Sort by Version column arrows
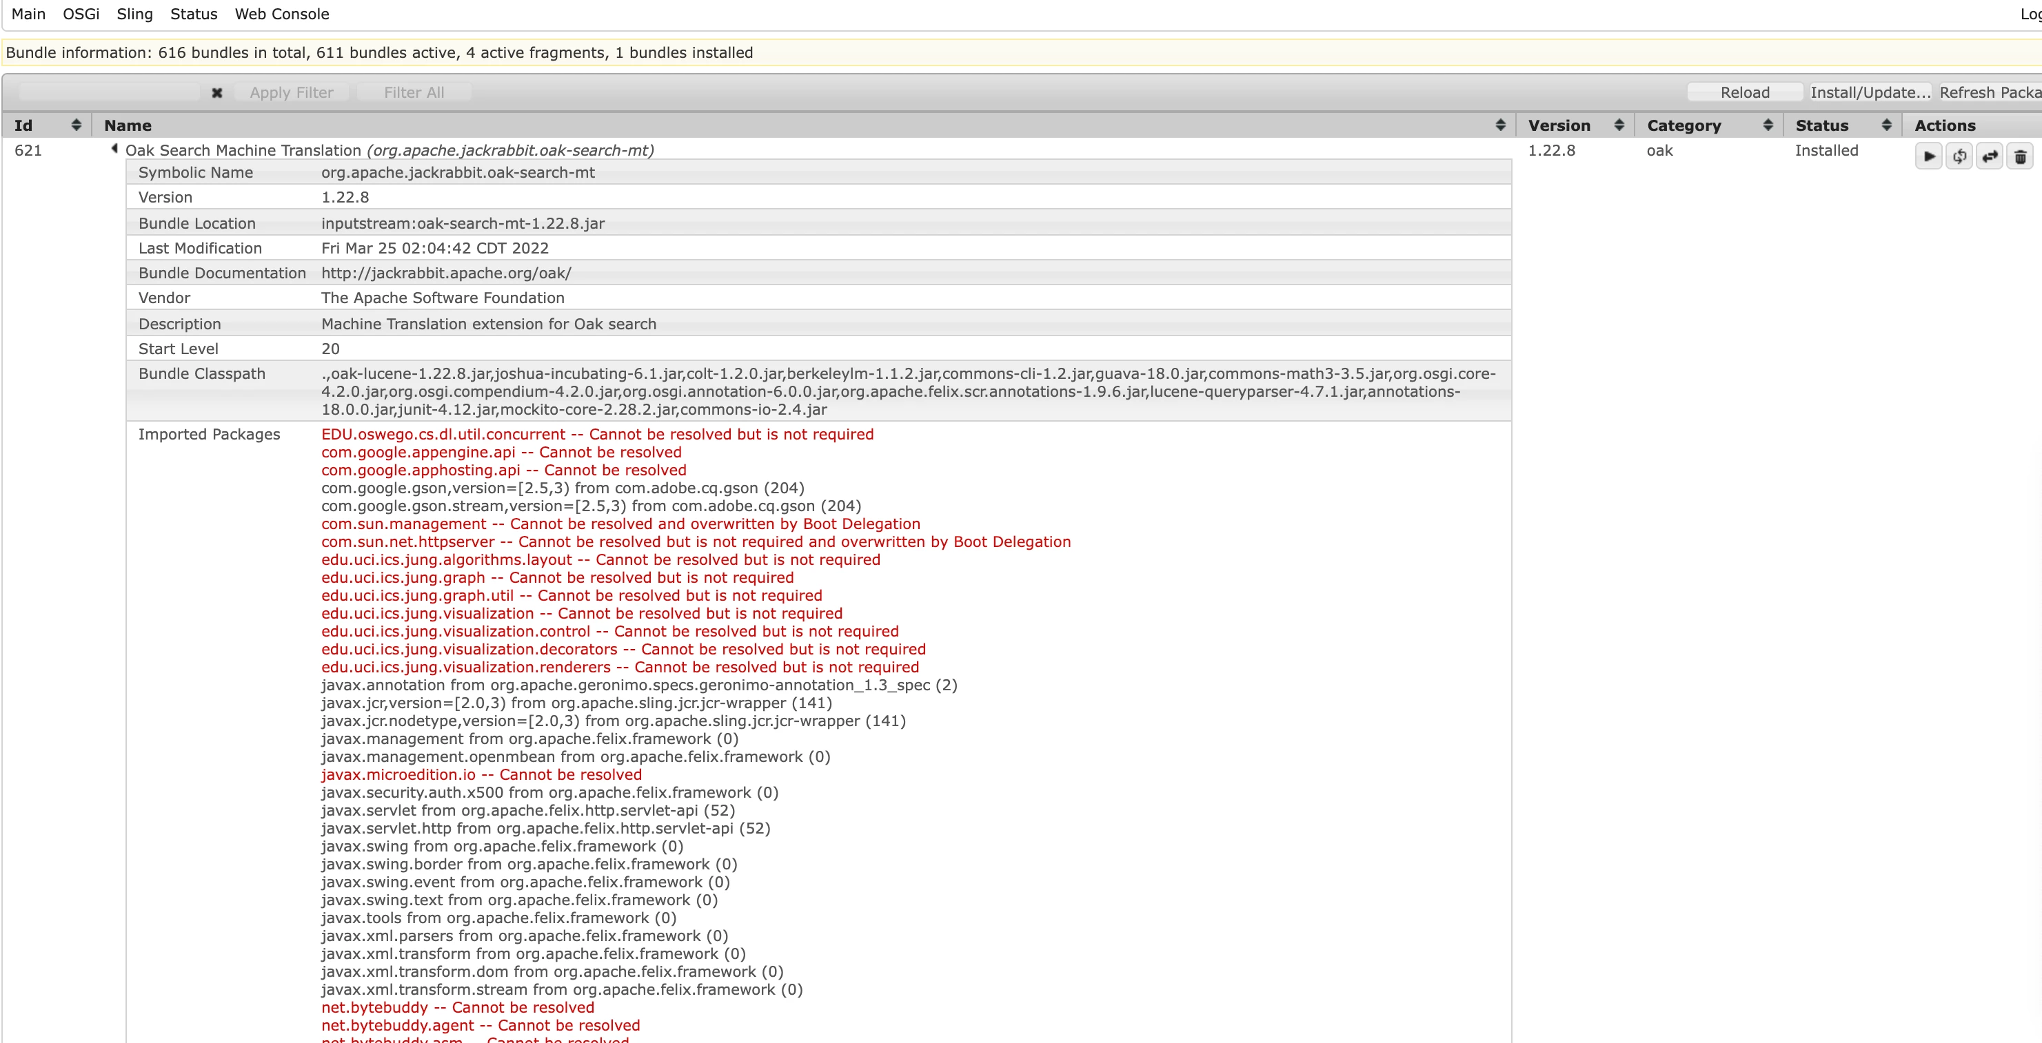Image resolution: width=2042 pixels, height=1043 pixels. pos(1619,125)
